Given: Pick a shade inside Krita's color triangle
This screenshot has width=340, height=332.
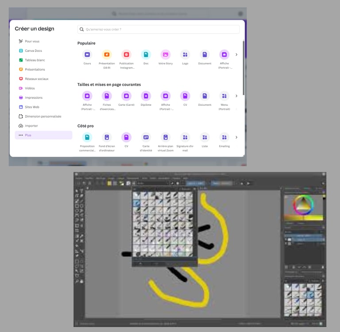Looking at the screenshot, I should pos(303,205).
